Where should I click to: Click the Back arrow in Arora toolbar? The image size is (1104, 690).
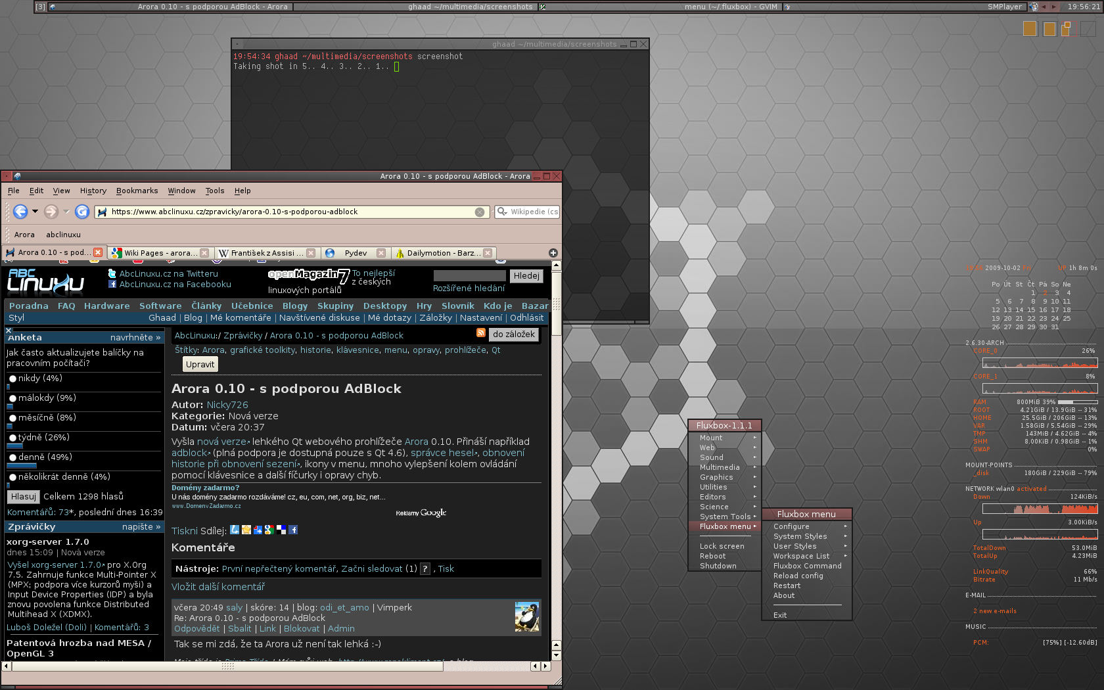click(x=20, y=212)
